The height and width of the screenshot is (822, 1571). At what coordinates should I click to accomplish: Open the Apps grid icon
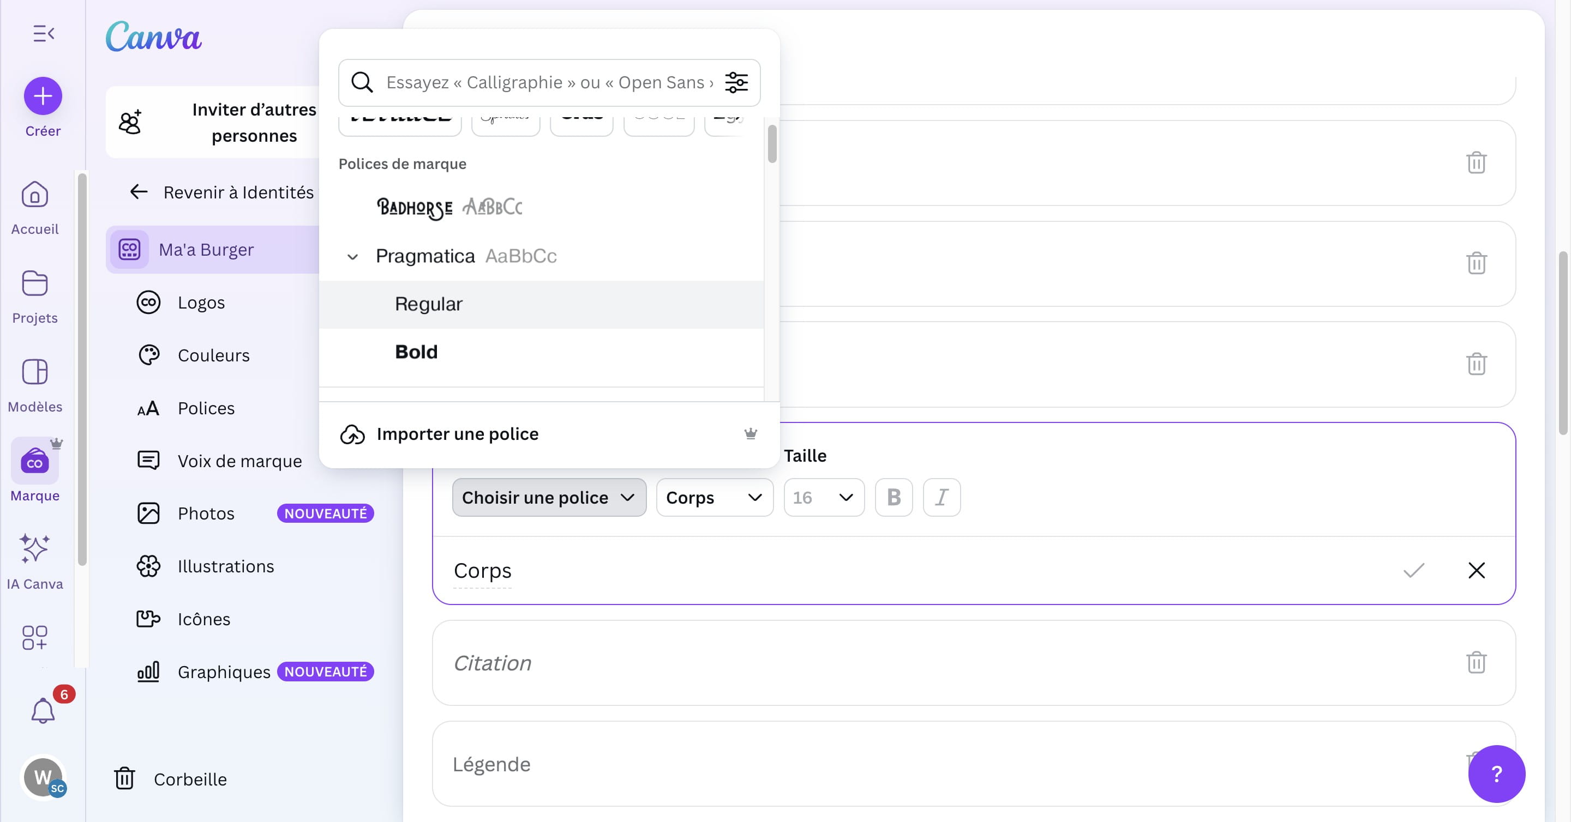point(35,637)
